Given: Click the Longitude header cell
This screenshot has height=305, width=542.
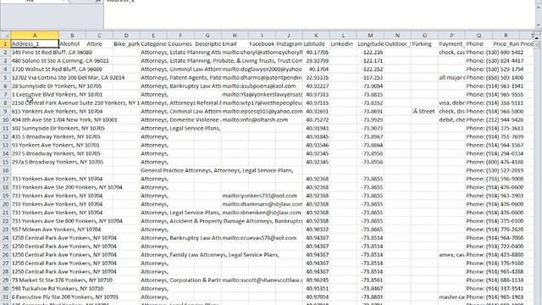Looking at the screenshot, I should 370,44.
